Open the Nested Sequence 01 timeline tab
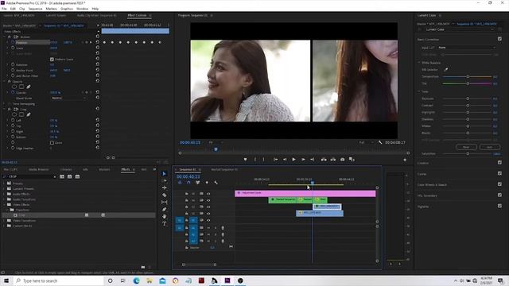Screen dimensions: 509x286 pyautogui.click(x=224, y=169)
